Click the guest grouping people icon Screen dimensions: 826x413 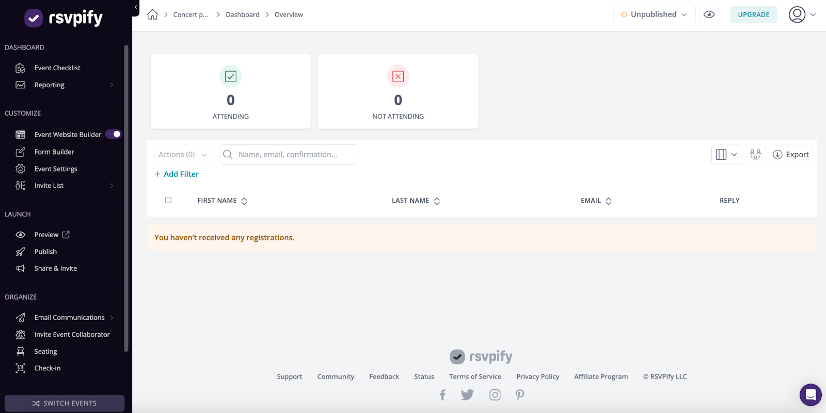click(755, 155)
